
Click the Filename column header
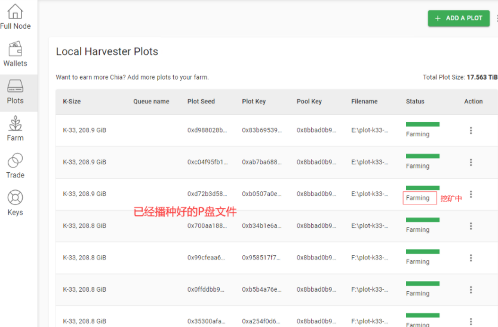click(x=364, y=102)
